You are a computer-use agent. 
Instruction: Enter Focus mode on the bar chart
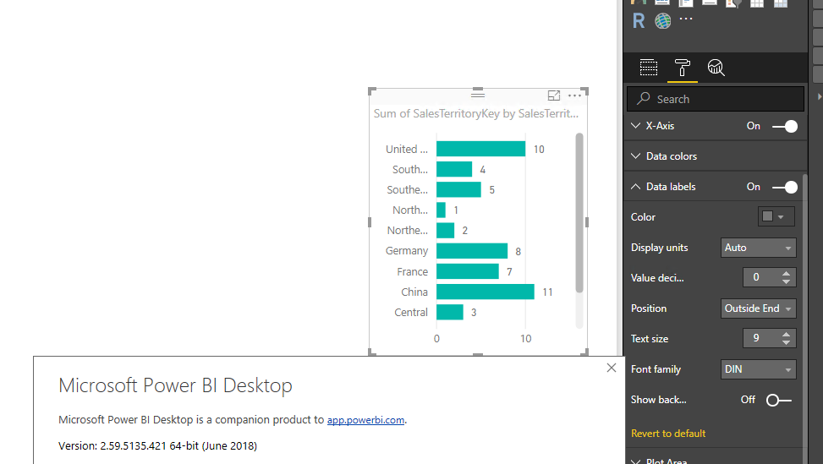pos(554,96)
